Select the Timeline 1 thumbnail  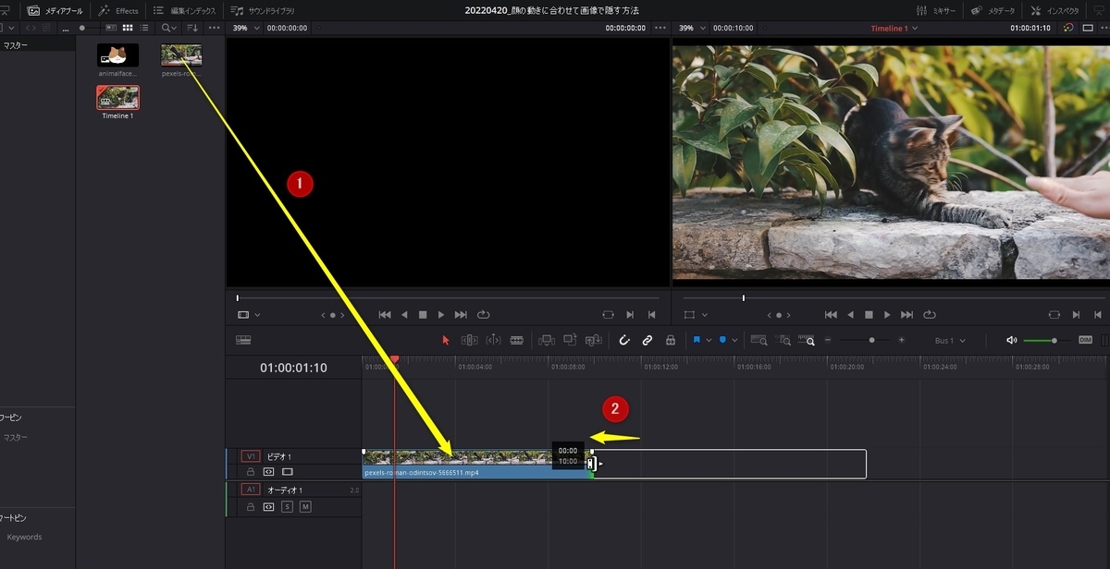(117, 98)
